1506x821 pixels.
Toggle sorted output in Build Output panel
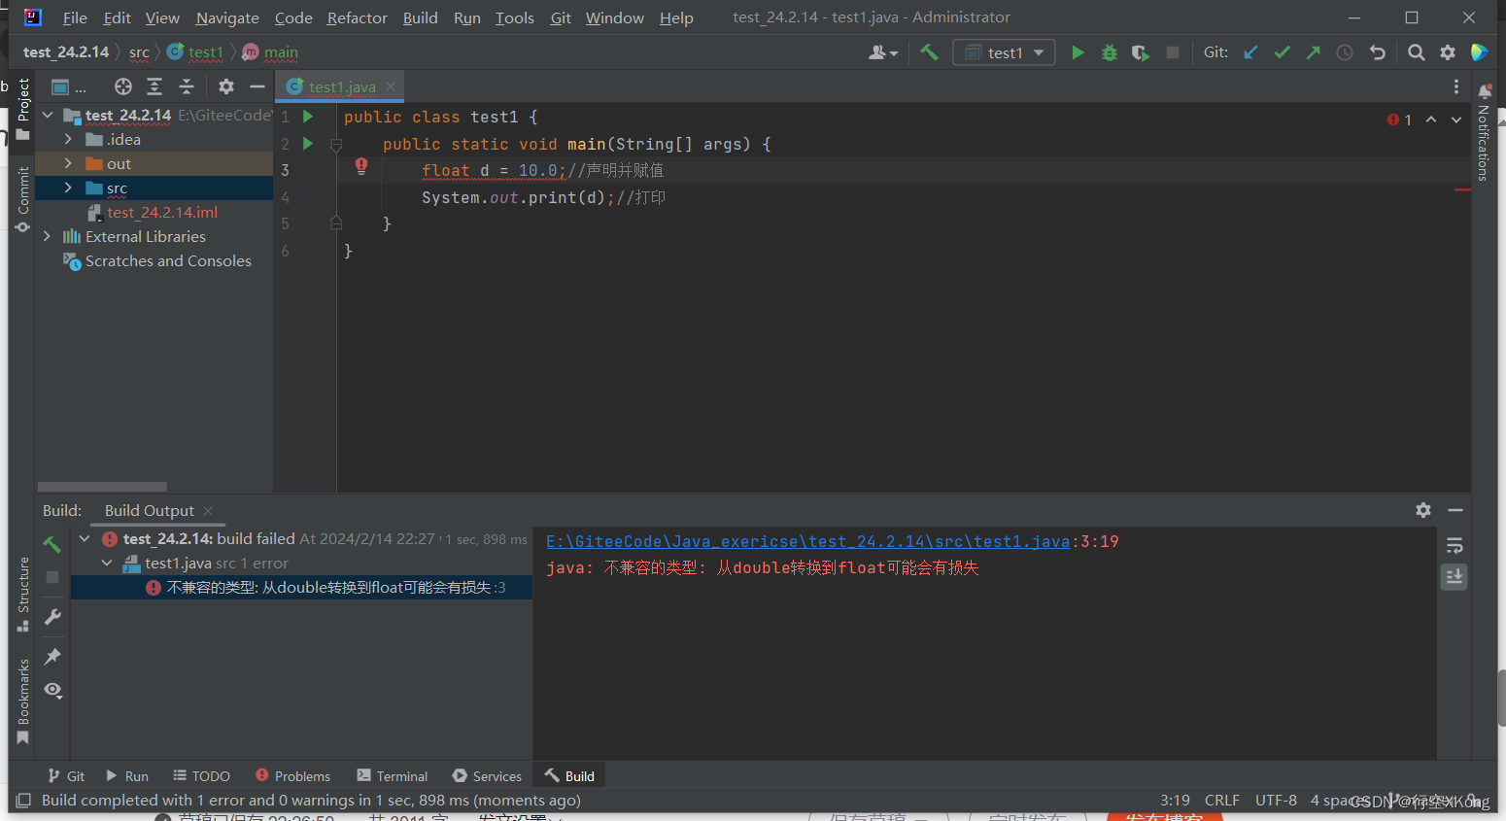(x=1454, y=576)
